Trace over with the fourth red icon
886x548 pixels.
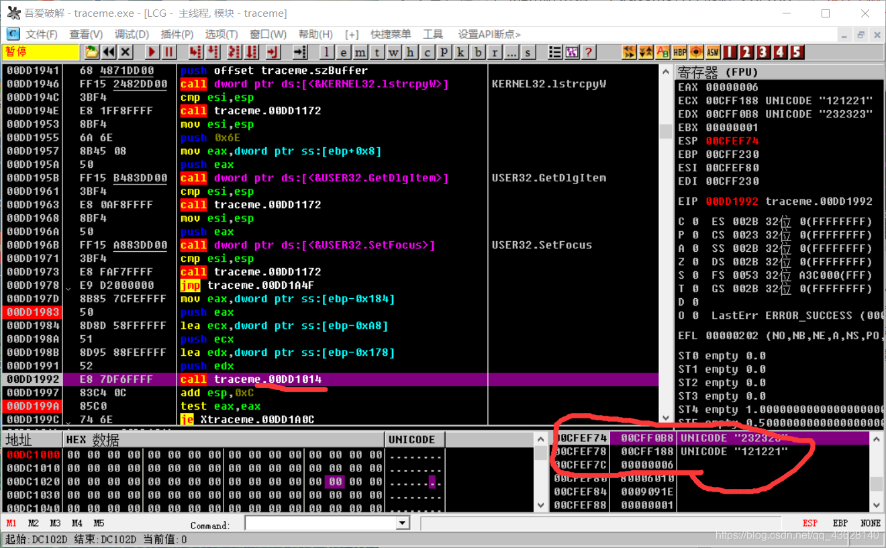point(252,52)
